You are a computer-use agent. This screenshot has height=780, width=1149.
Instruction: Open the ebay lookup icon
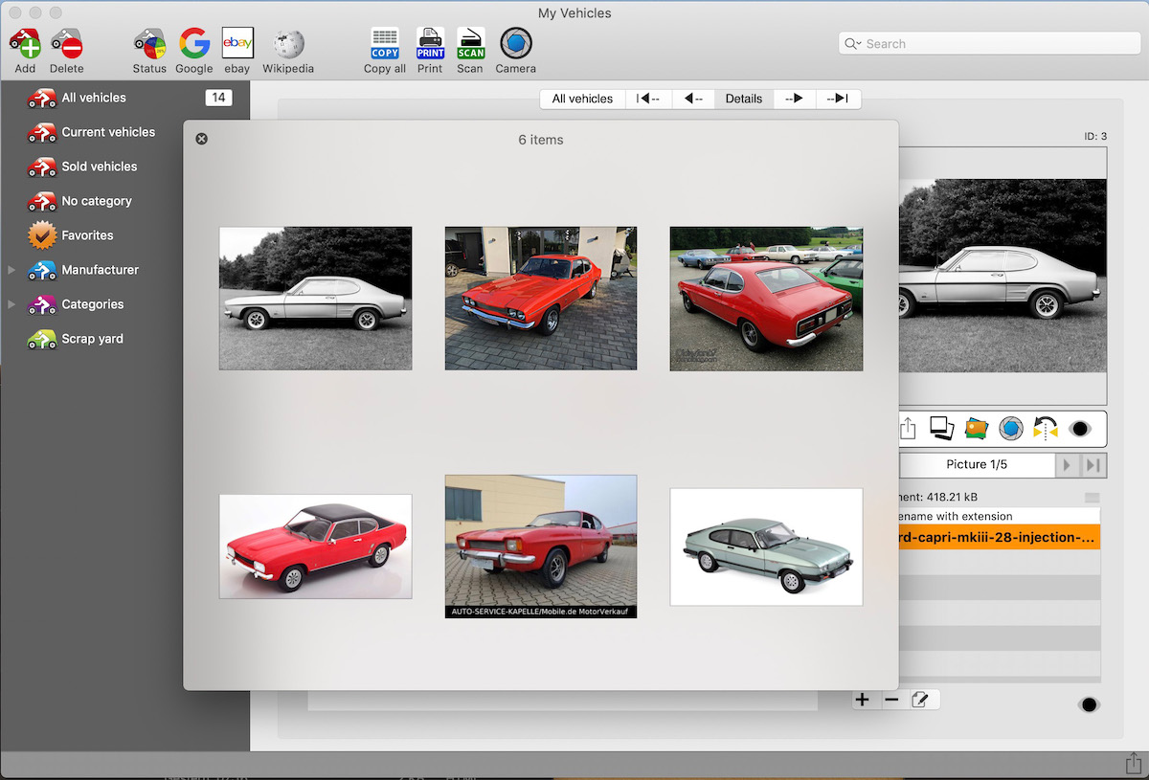[x=237, y=44]
